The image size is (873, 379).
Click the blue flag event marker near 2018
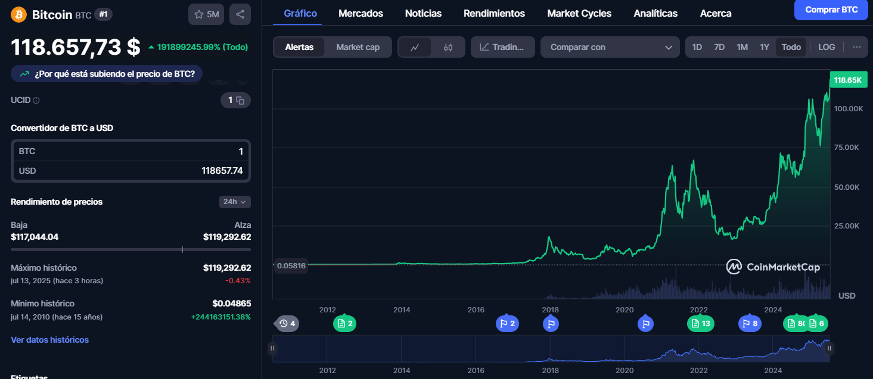[x=551, y=324]
